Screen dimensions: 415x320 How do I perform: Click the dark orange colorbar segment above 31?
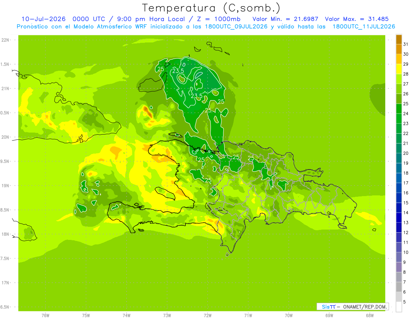tap(399, 39)
